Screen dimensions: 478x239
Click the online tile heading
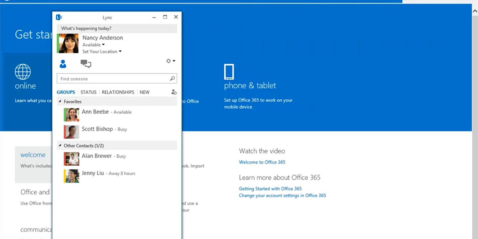pyautogui.click(x=25, y=86)
